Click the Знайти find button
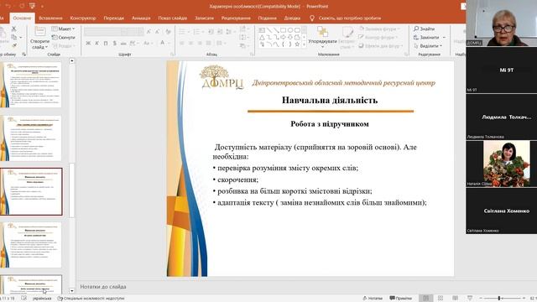This screenshot has width=537, height=302. pyautogui.click(x=424, y=29)
